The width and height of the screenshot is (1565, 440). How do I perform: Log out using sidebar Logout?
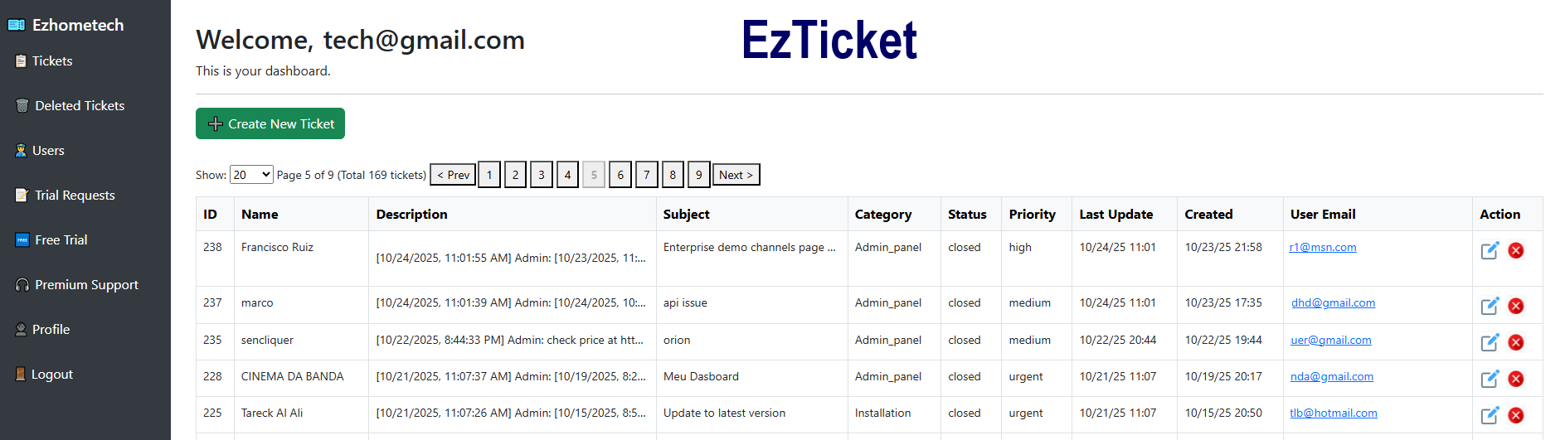point(51,375)
